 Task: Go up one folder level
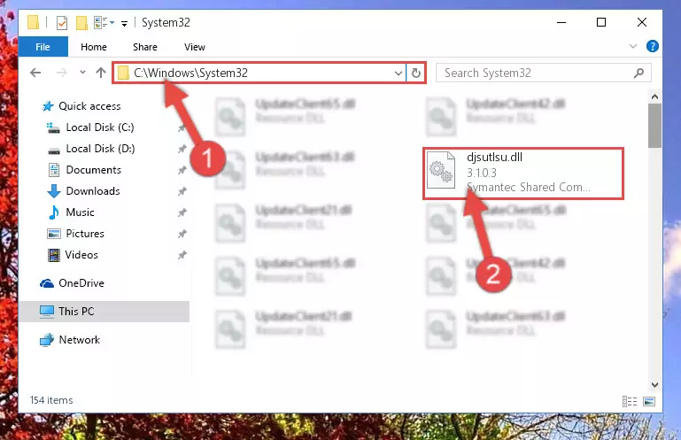[x=101, y=73]
